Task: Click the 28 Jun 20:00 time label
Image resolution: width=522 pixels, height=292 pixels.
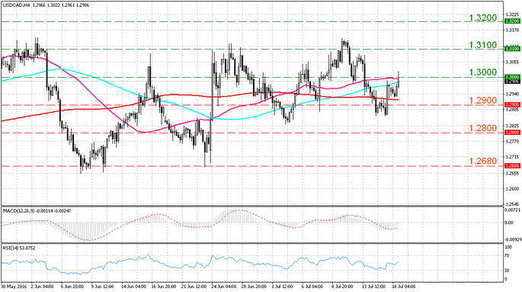Action: pos(254,287)
